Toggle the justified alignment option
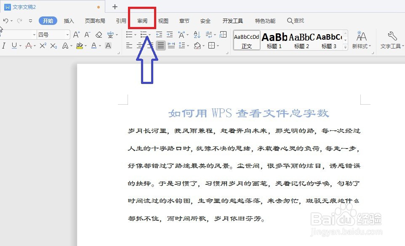Image resolution: width=405 pixels, height=246 pixels. [x=160, y=46]
